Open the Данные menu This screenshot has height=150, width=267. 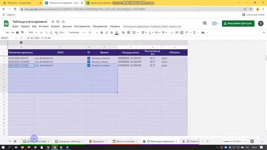(x=67, y=26)
